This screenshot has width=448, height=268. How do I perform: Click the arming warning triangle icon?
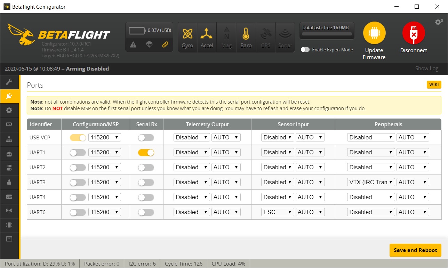133,44
